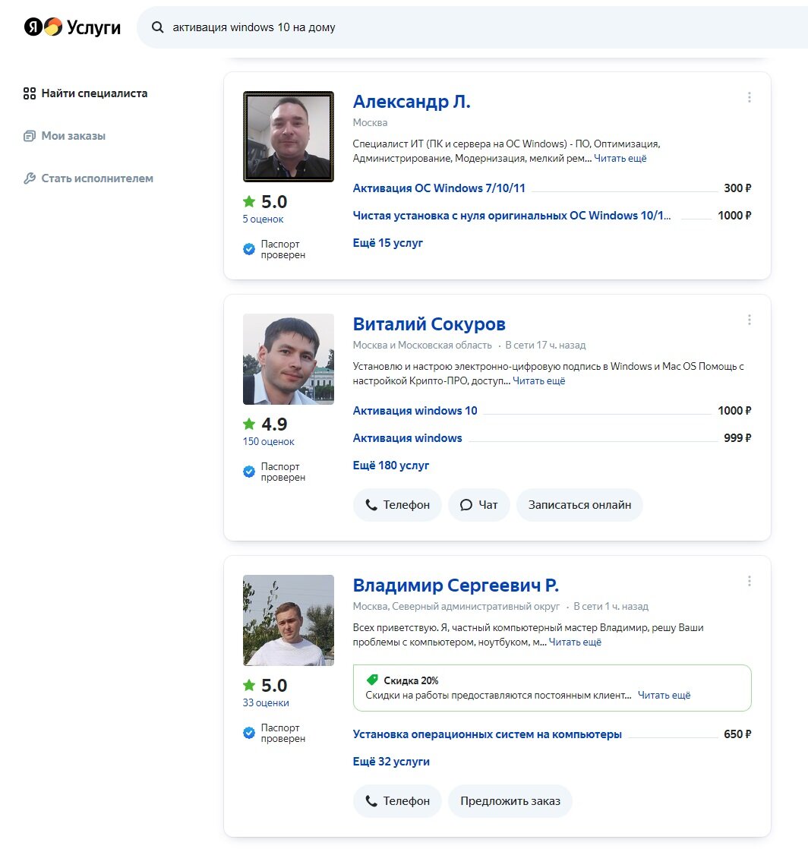Click Телефон button on Виталий Сокуров card
Viewport: 808px width, 849px height.
397,505
